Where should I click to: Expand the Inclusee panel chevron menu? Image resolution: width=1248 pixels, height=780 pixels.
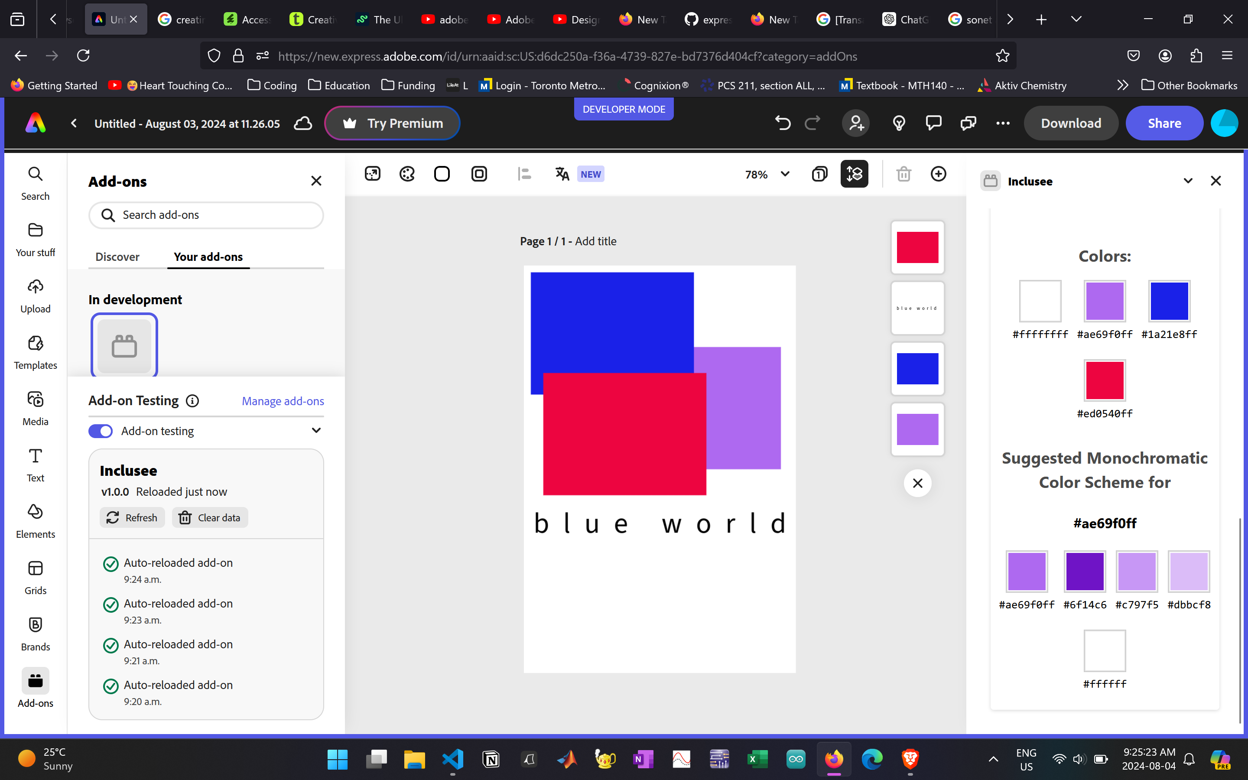(1188, 181)
